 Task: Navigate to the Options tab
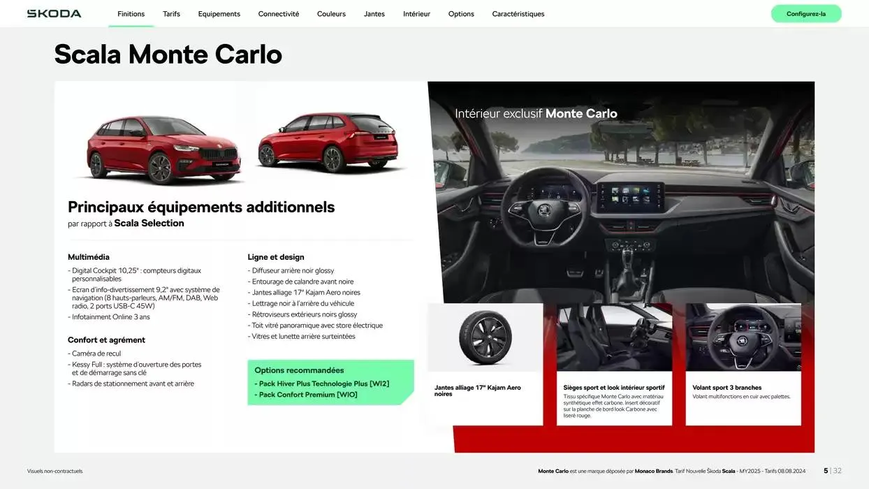point(461,14)
